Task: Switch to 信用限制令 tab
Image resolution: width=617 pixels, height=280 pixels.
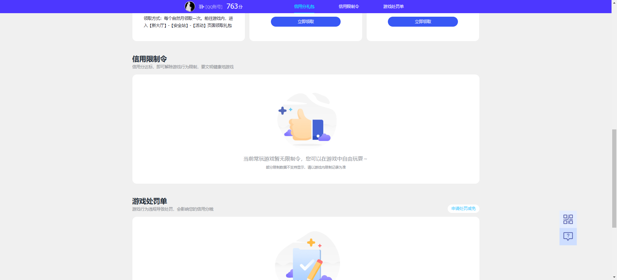Action: [349, 6]
